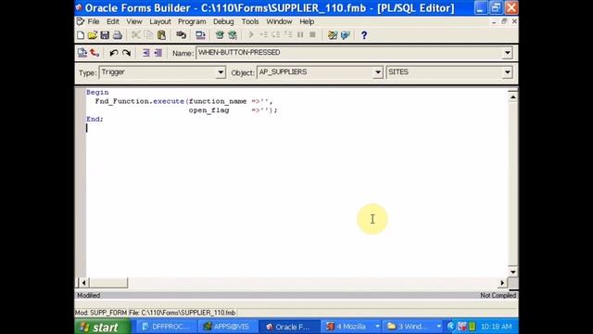Click the Modified status text
The image size is (593, 334).
coord(89,295)
